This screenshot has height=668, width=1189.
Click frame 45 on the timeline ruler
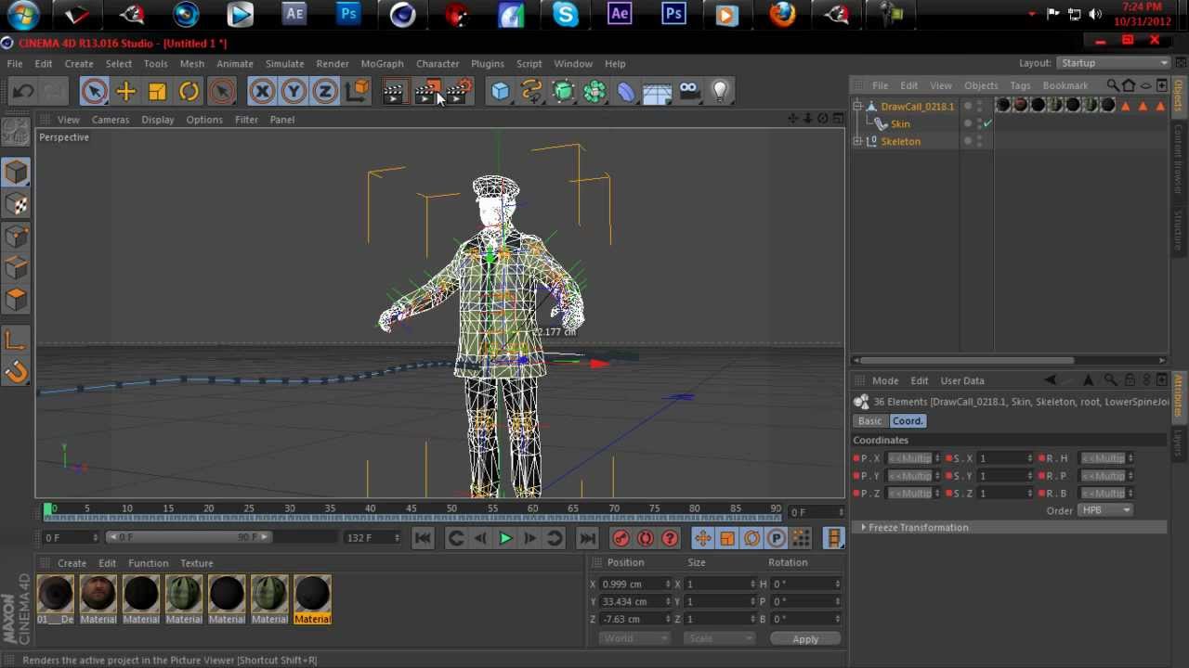point(411,509)
